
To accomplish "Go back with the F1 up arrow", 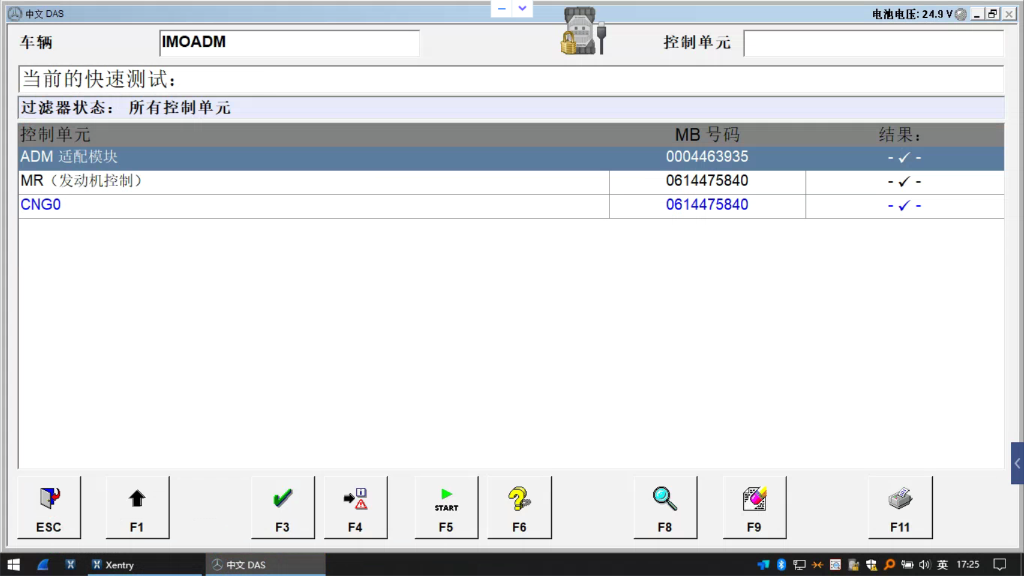I will pos(137,508).
